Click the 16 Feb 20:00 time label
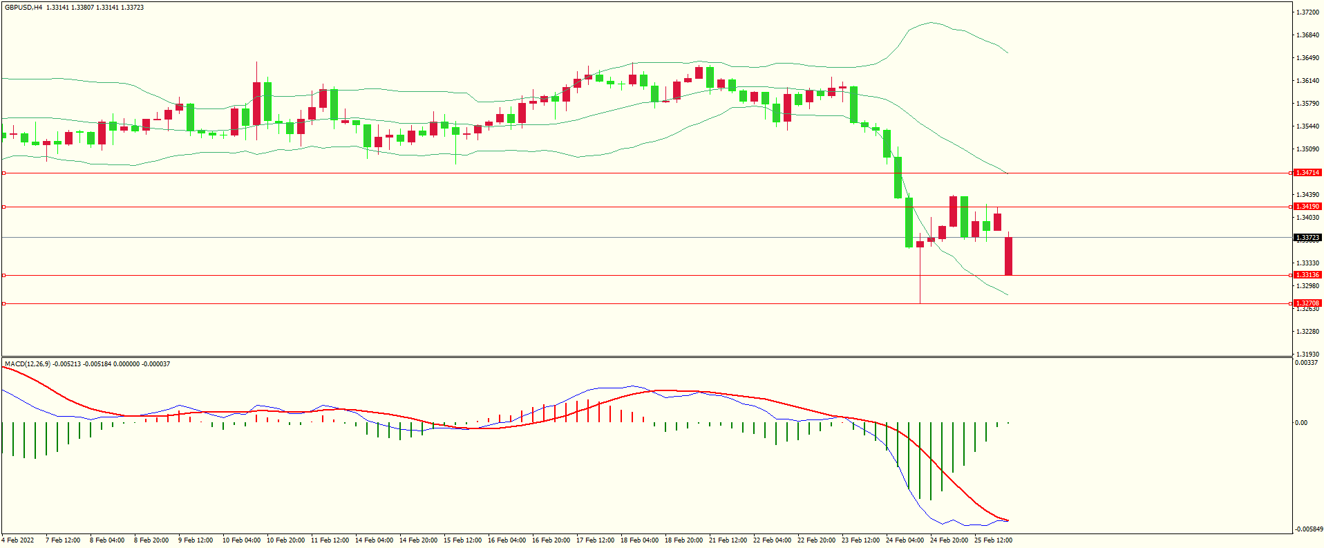Image resolution: width=1324 pixels, height=548 pixels. [x=551, y=540]
